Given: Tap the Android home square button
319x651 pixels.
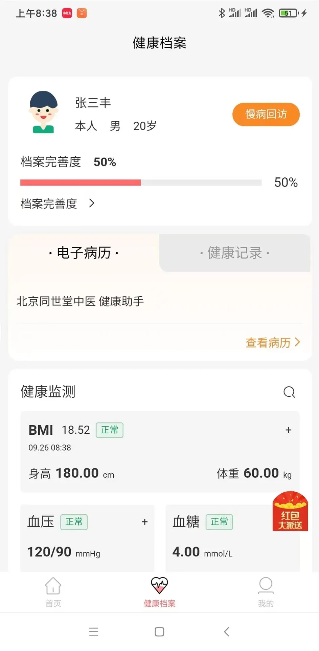Looking at the screenshot, I should [159, 632].
